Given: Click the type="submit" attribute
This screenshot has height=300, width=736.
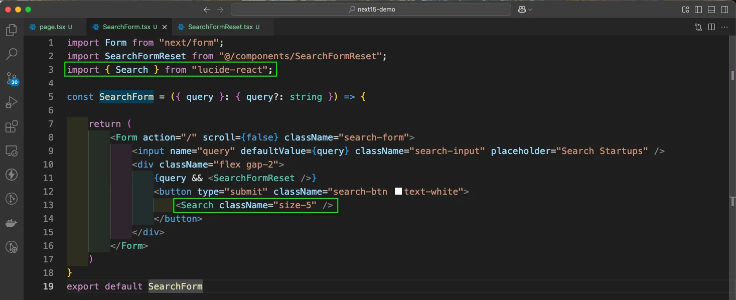Looking at the screenshot, I should [x=232, y=192].
